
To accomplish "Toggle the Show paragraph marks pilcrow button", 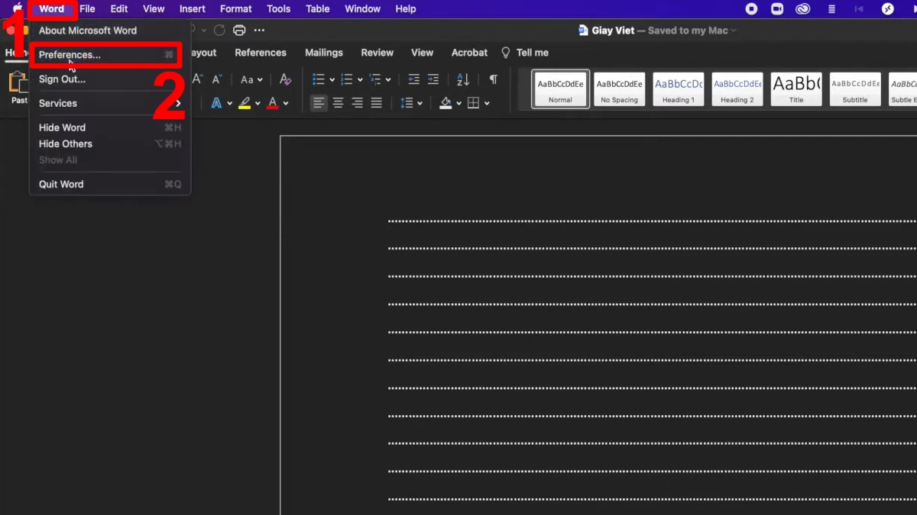I will pyautogui.click(x=494, y=79).
